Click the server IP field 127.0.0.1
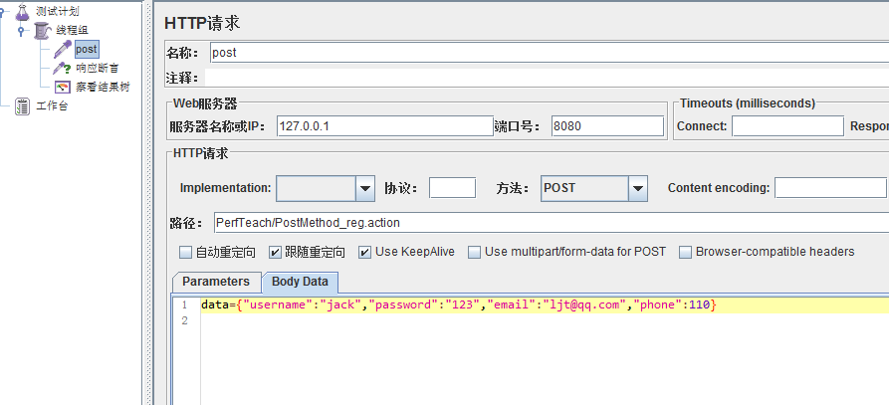This screenshot has width=889, height=405. (385, 126)
